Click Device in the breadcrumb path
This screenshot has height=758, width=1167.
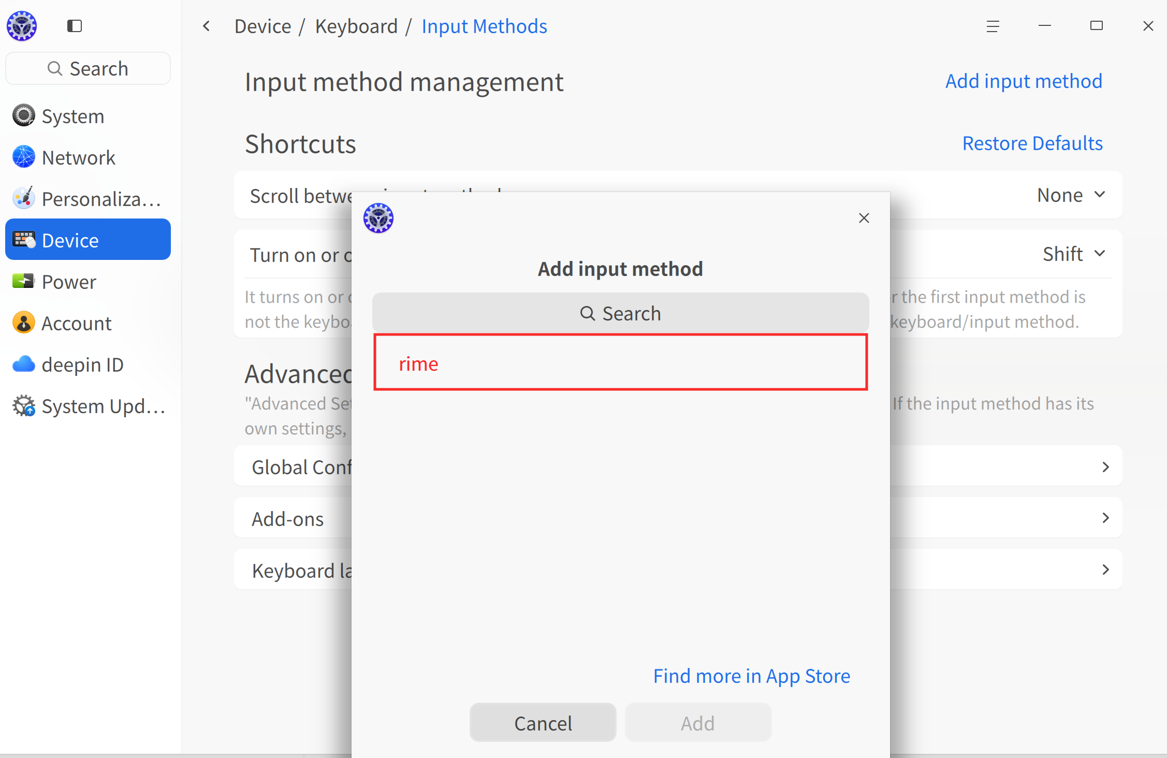262,26
